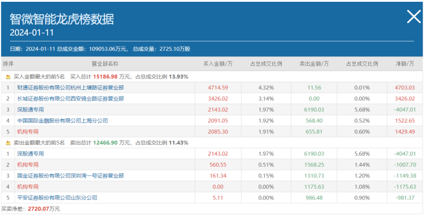425x216 pixels.
Task: Select the net amount 4703.03
Action: click(x=405, y=88)
